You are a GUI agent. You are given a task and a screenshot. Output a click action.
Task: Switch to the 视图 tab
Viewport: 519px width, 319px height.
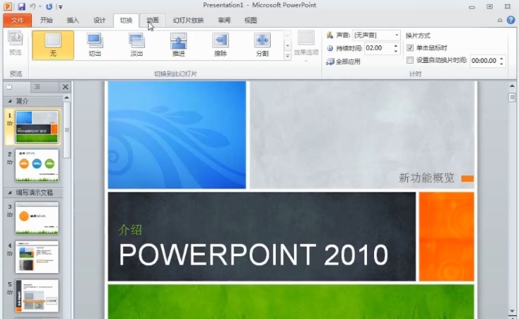click(x=250, y=21)
